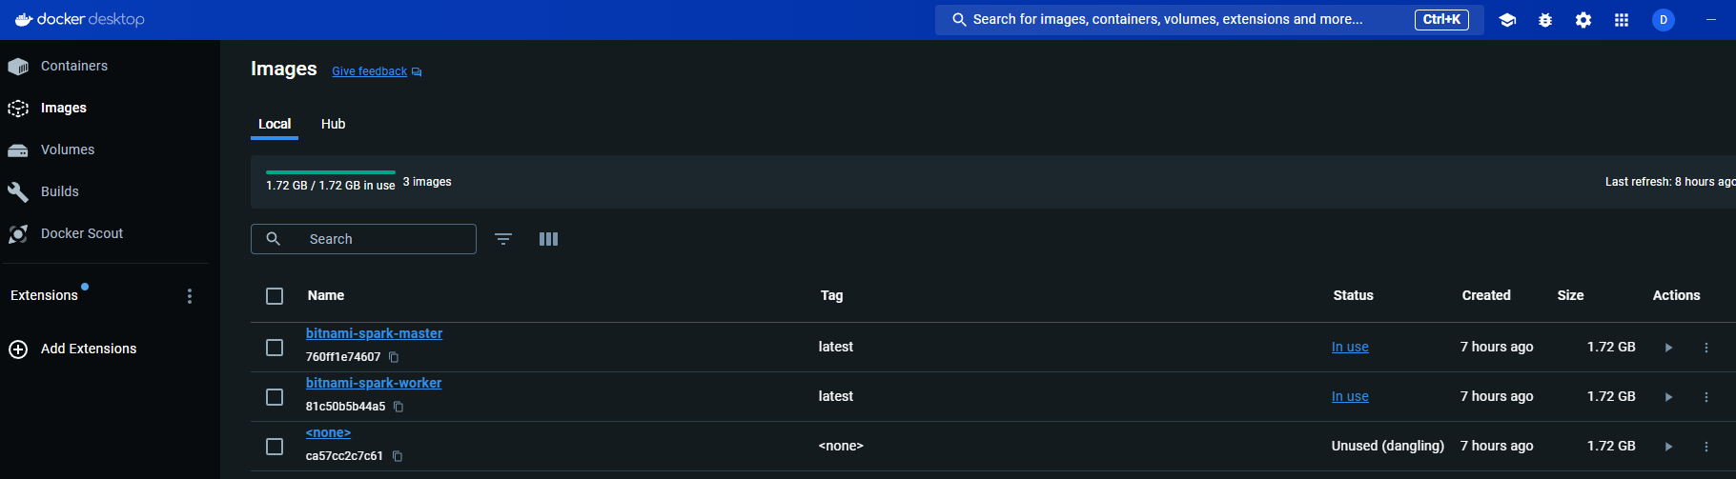Open the column display options icon

(548, 239)
